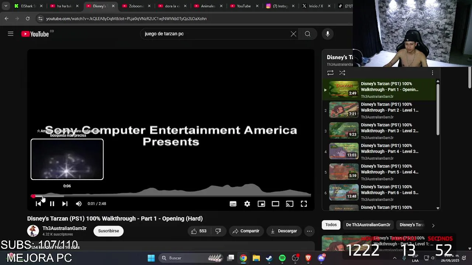Like the video (553)
Image resolution: width=472 pixels, height=265 pixels.
coord(198,231)
